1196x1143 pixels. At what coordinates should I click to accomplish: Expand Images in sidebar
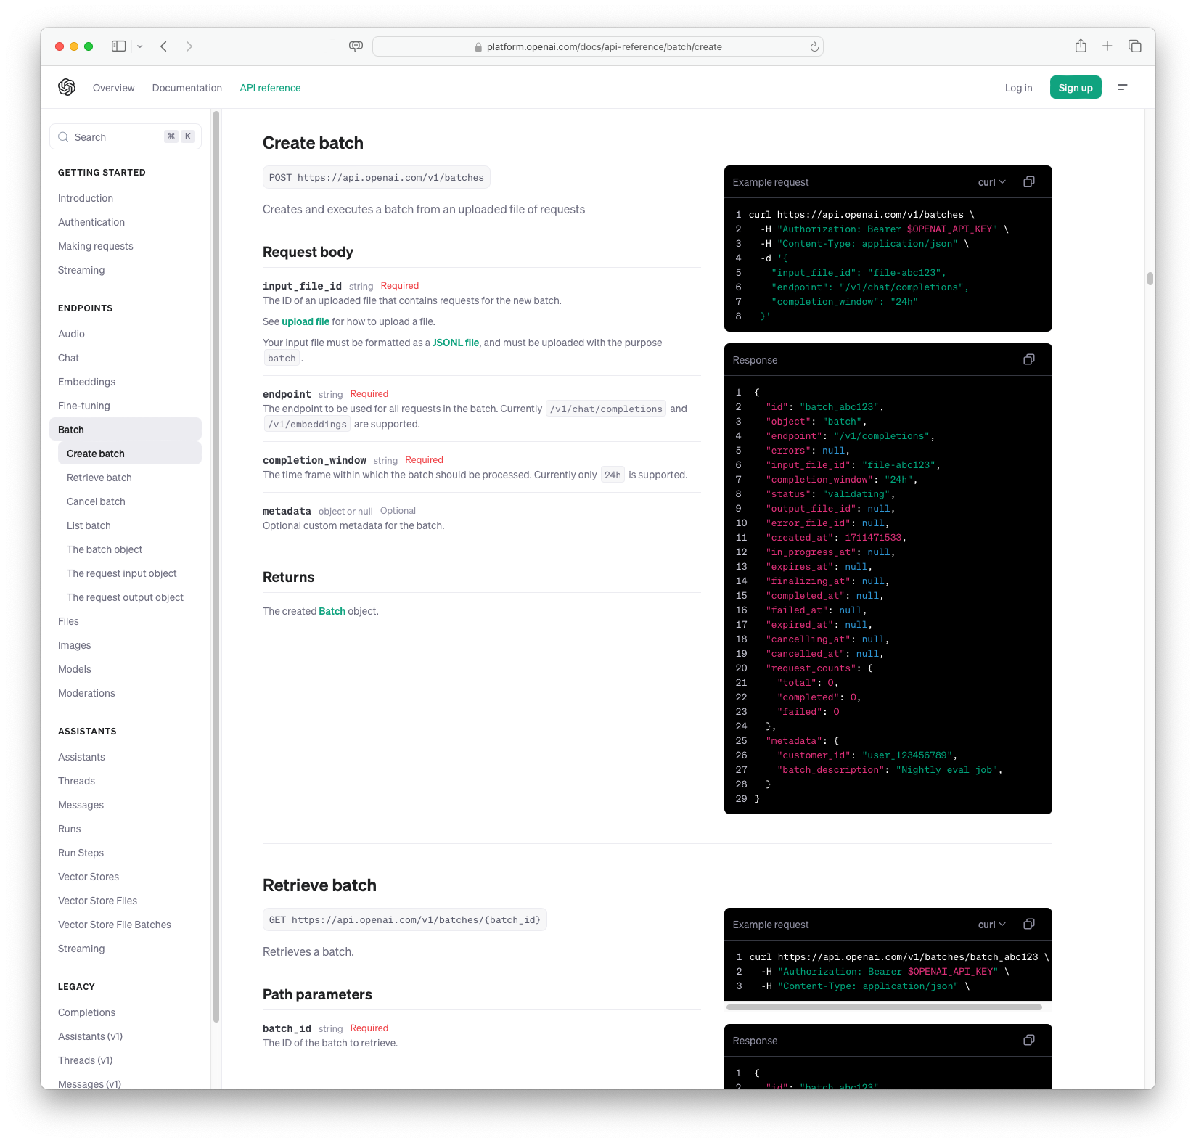(75, 645)
